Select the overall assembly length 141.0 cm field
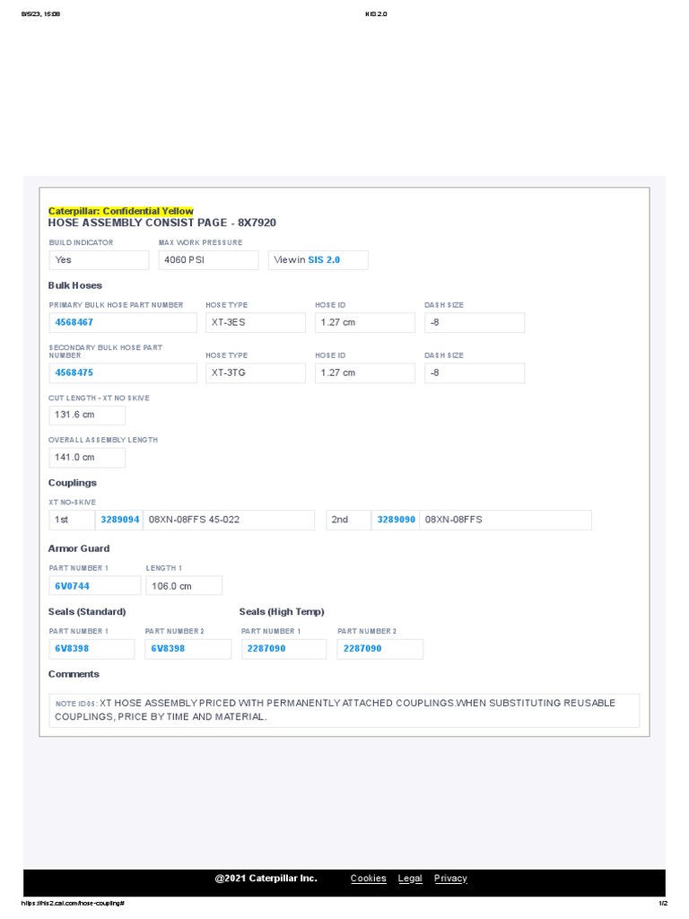Viewport: 689px width, 919px height. point(87,458)
